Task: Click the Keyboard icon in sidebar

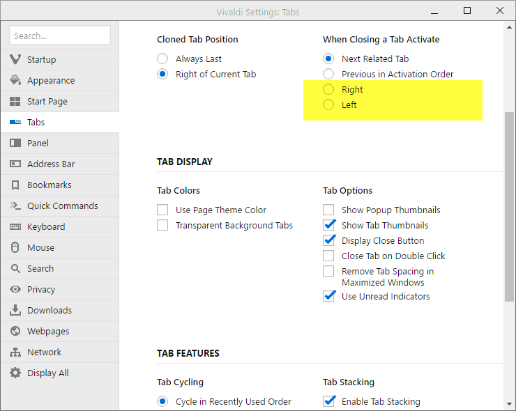Action: (15, 226)
